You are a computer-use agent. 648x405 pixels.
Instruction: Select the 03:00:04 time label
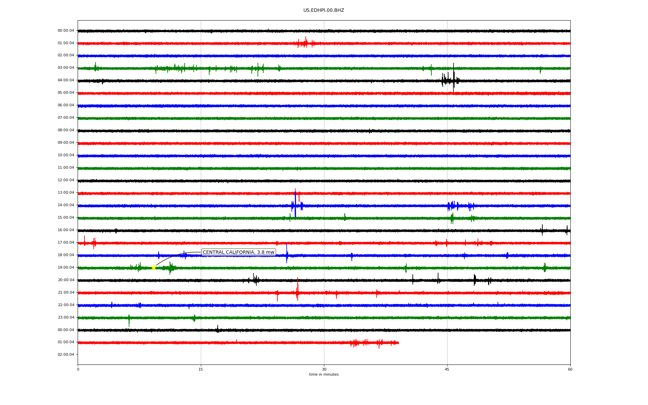66,68
